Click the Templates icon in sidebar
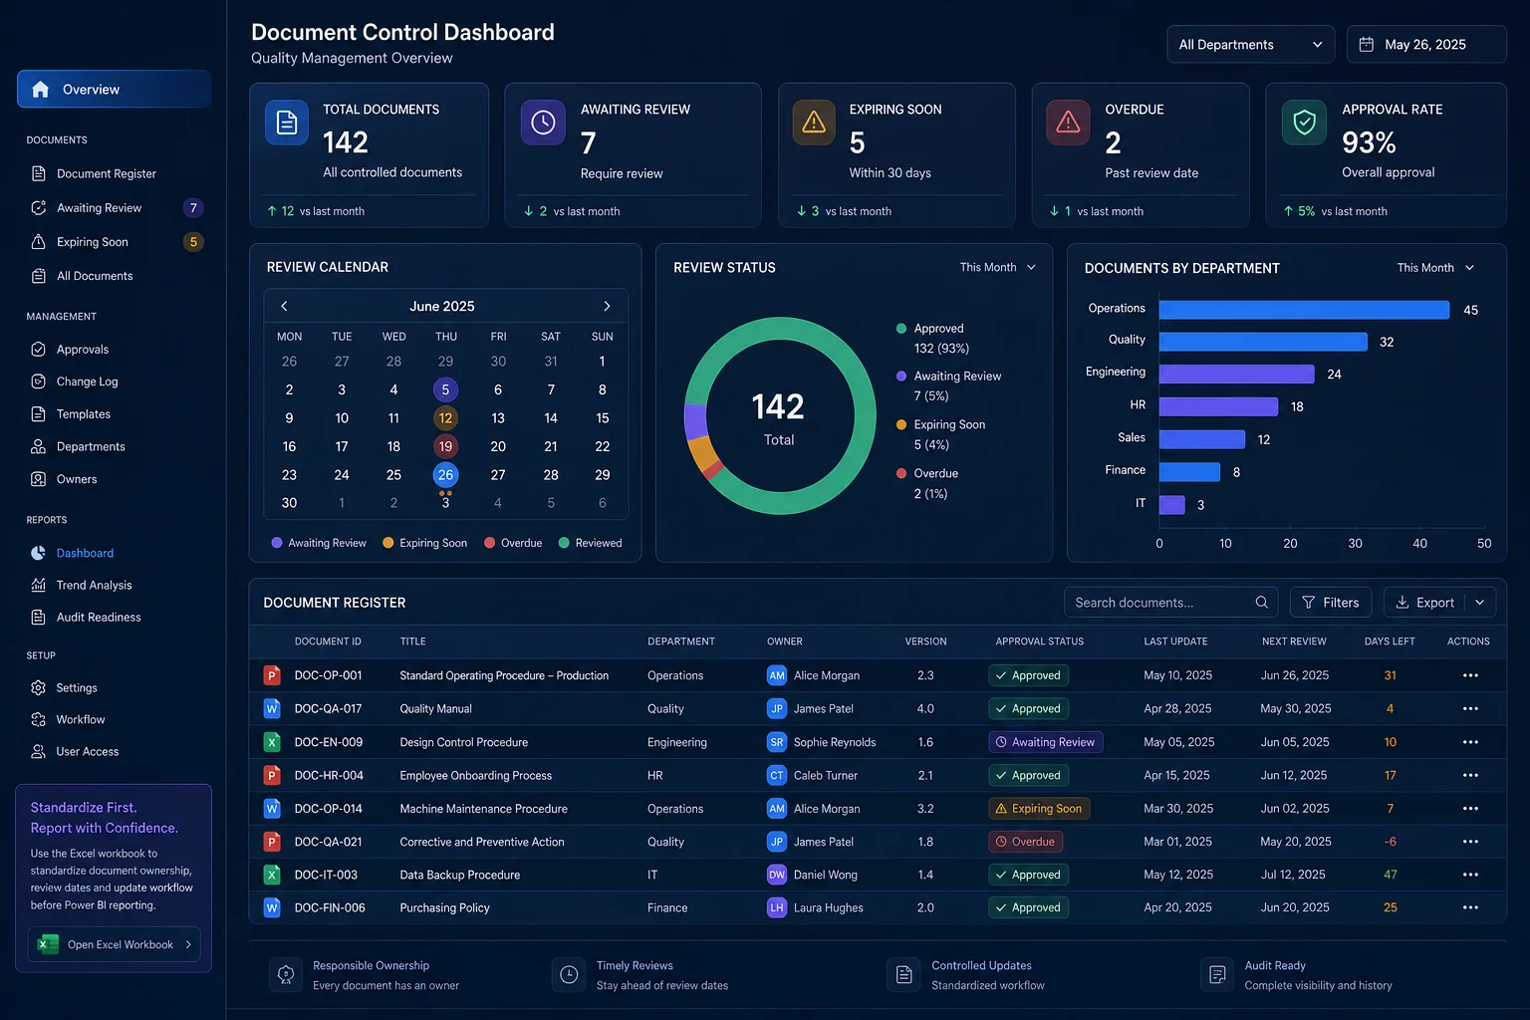The image size is (1530, 1020). coord(39,414)
